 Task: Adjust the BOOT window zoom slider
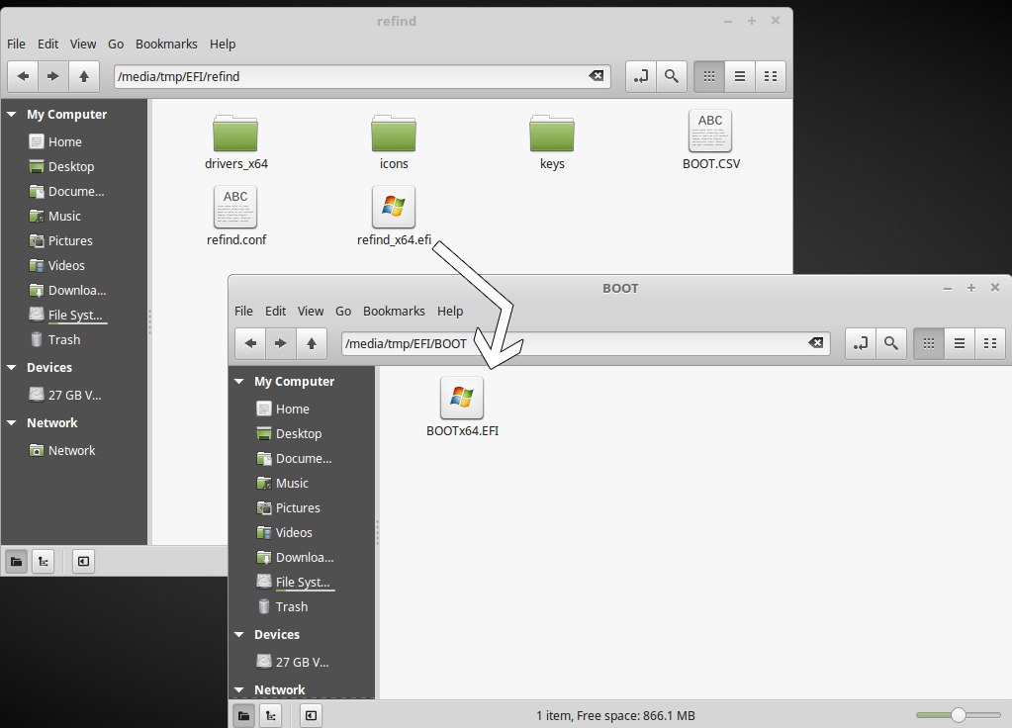coord(959,714)
